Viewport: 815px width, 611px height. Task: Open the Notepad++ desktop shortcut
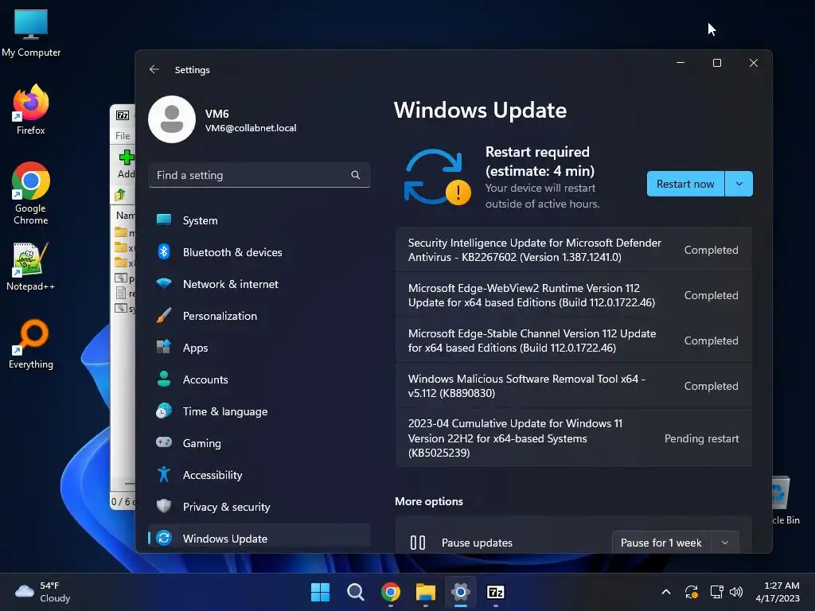(31, 267)
